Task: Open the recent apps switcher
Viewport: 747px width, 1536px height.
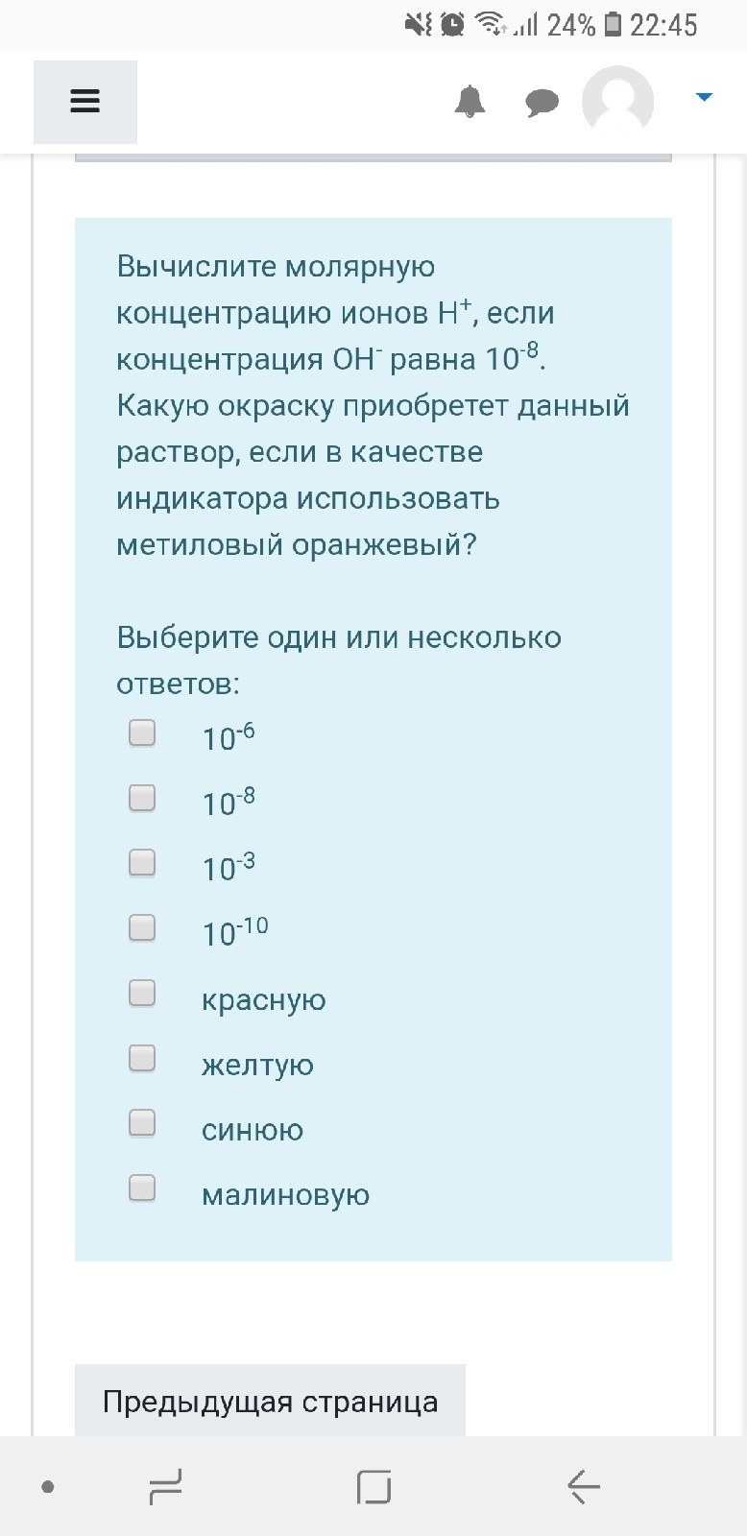Action: click(x=163, y=1487)
